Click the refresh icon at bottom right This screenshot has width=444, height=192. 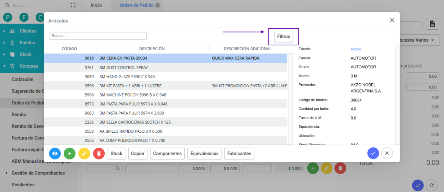pos(432,185)
